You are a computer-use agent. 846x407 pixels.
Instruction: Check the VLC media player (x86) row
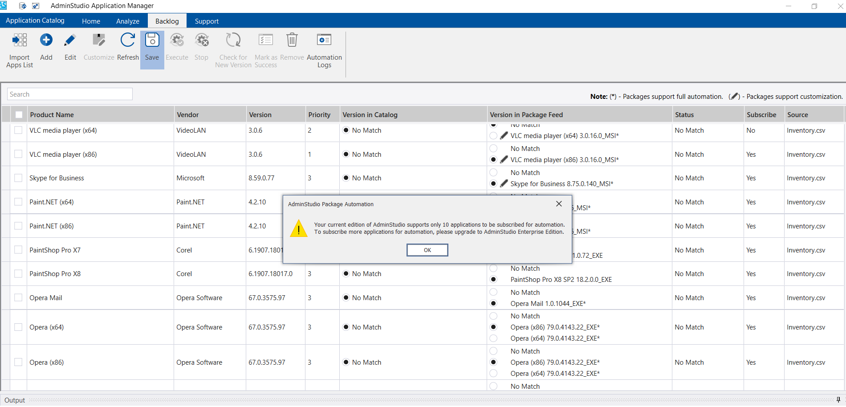tap(18, 154)
